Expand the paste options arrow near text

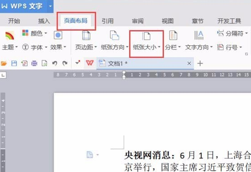pyautogui.click(x=98, y=155)
